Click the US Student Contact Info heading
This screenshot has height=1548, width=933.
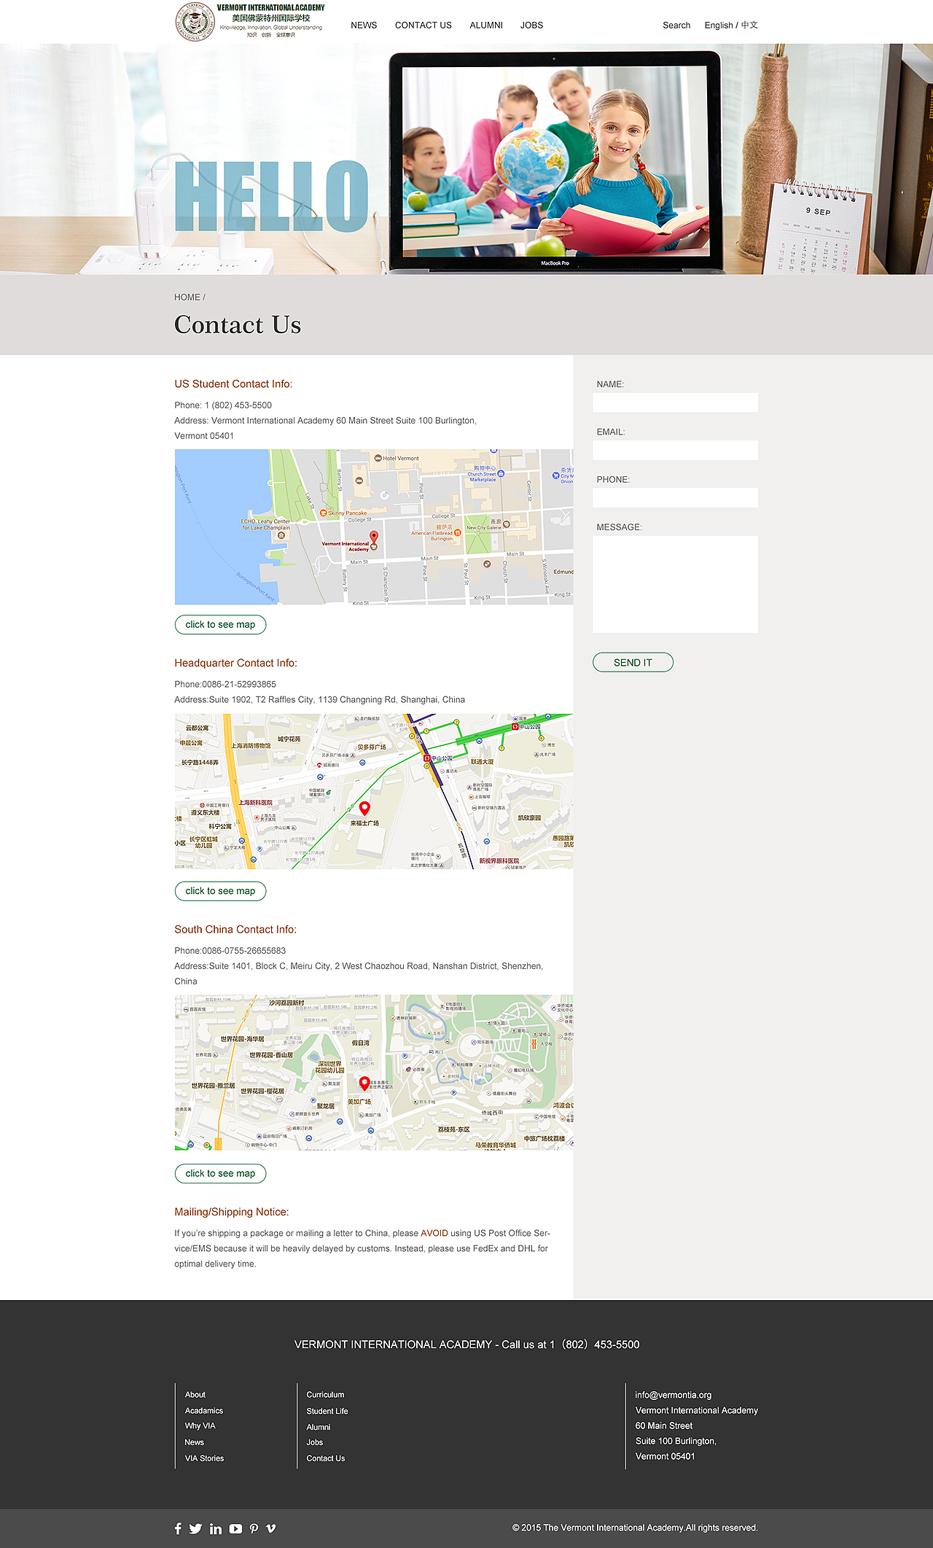(x=233, y=384)
